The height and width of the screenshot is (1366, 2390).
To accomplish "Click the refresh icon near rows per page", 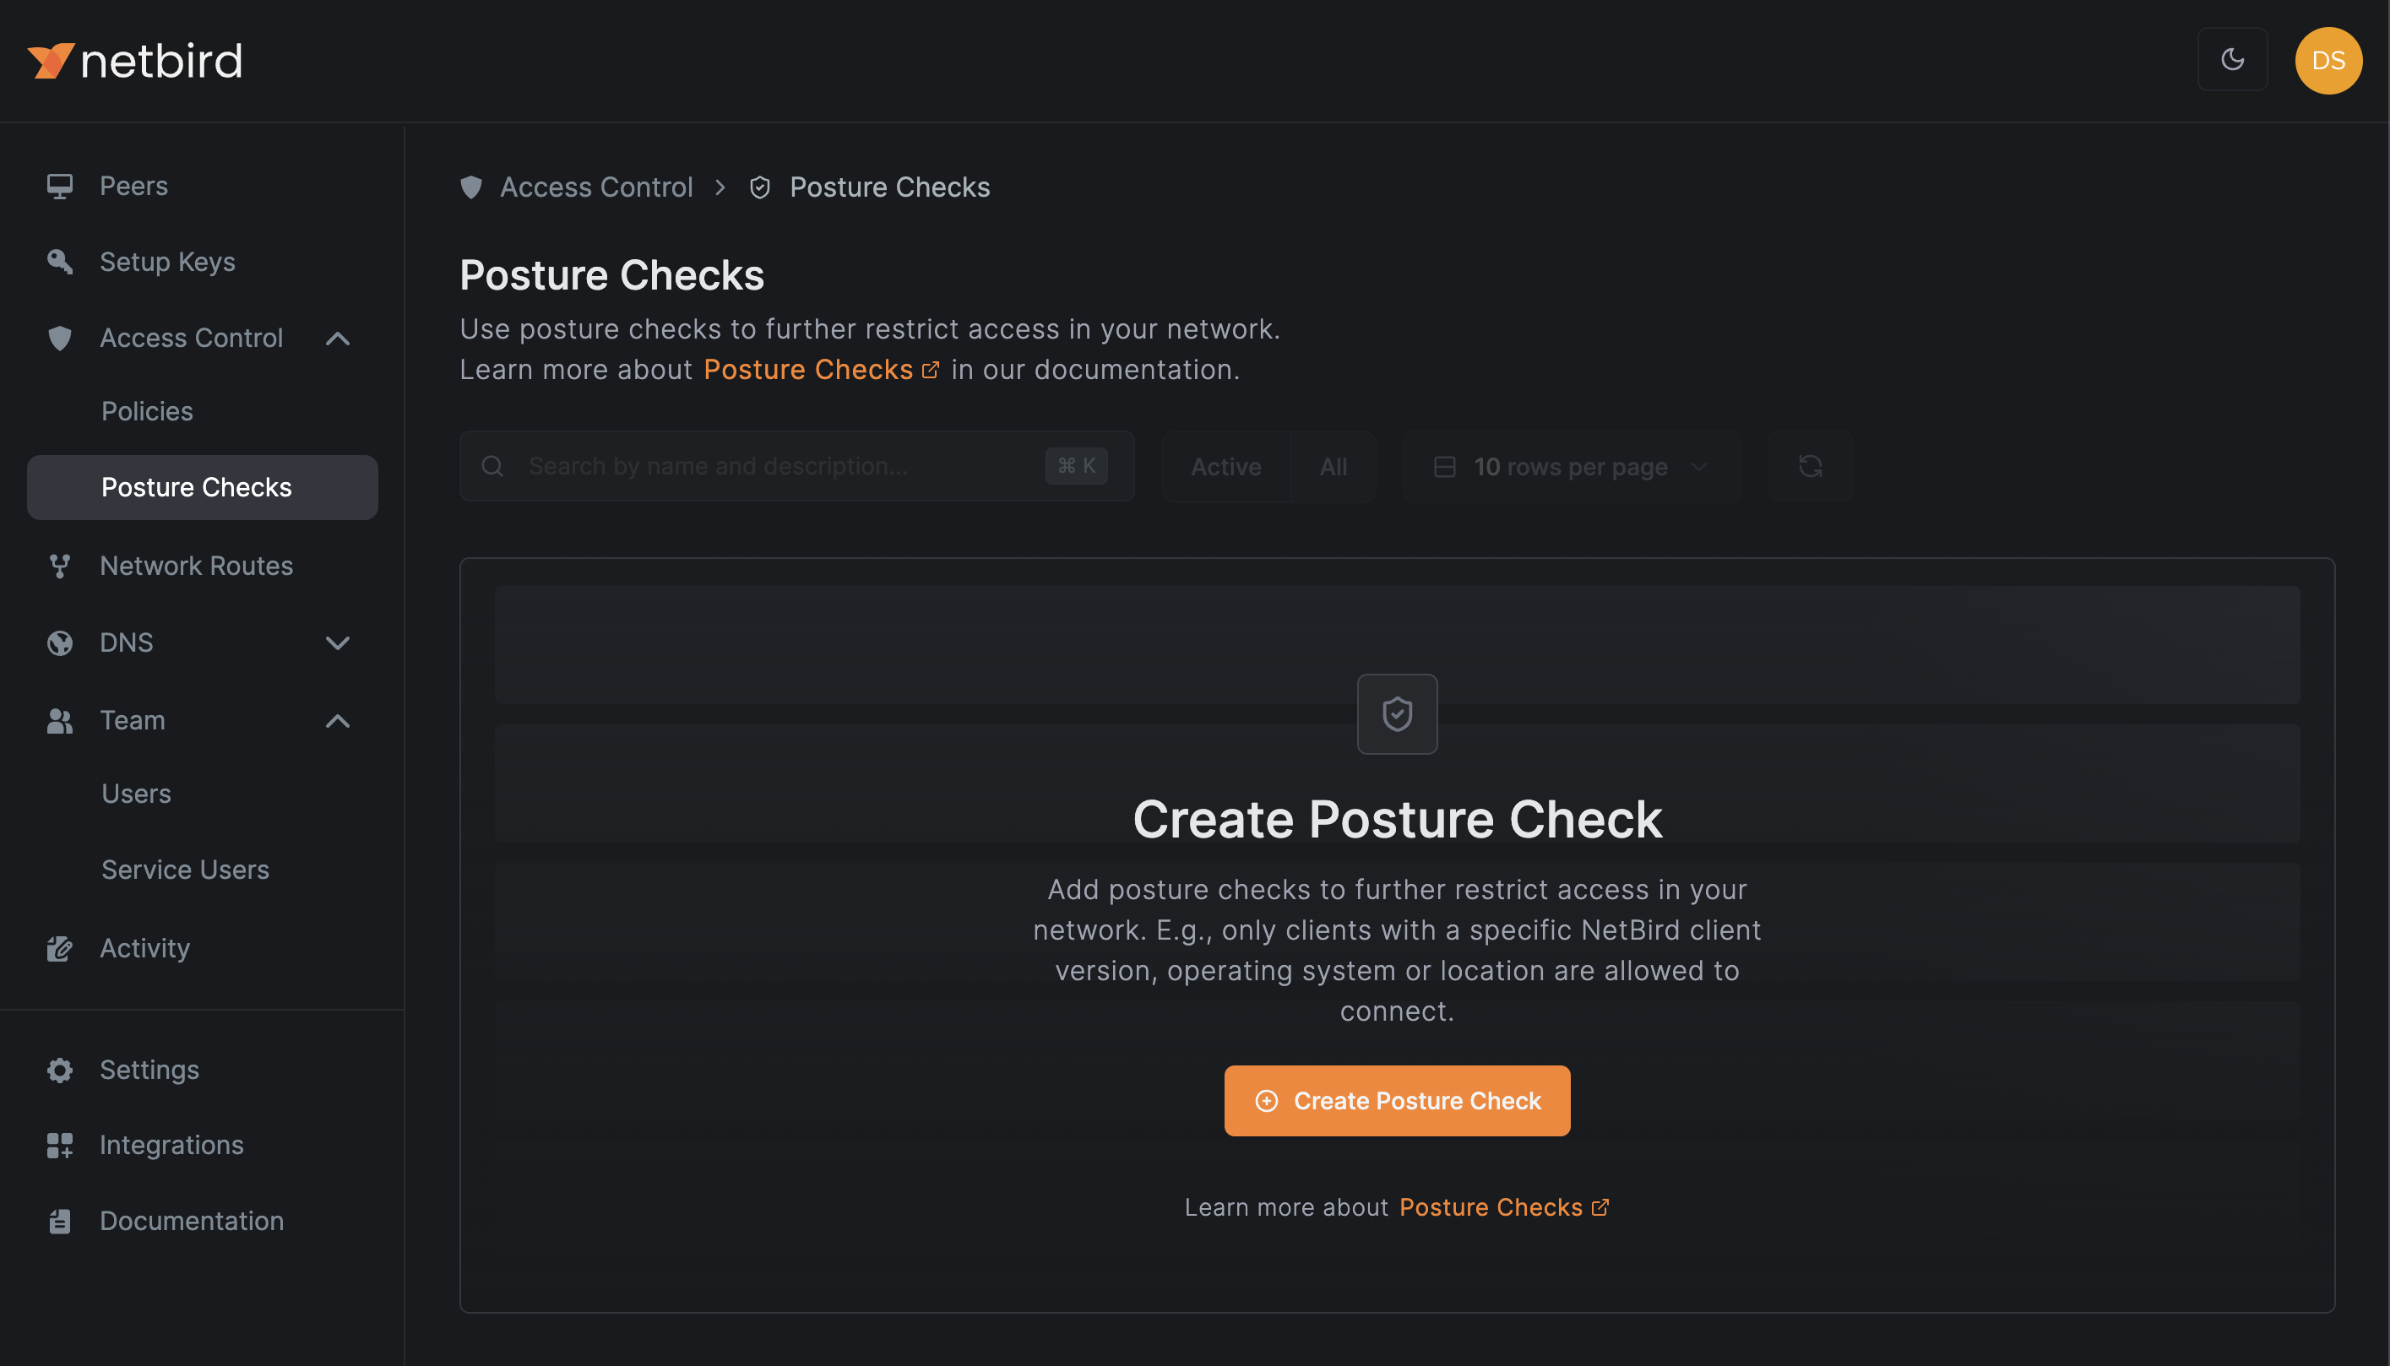I will pos(1809,466).
